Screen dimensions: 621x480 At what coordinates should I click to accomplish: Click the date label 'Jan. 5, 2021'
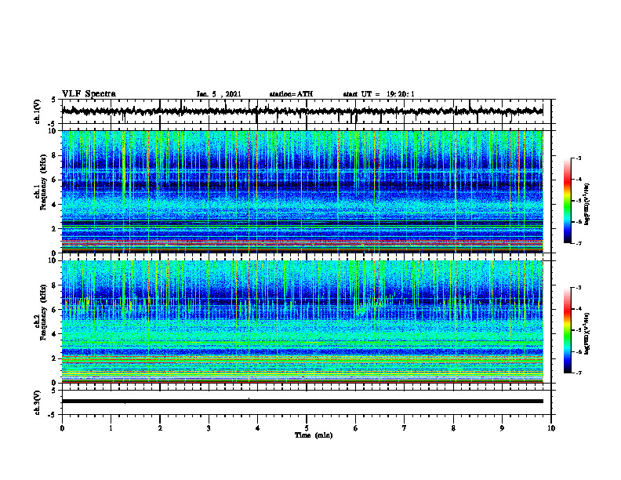[x=219, y=94]
